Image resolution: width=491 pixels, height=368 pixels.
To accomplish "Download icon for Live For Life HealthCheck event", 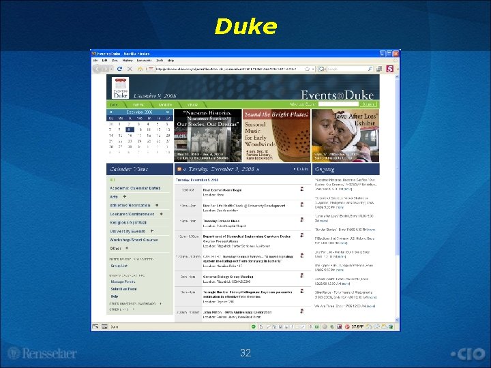I will [x=302, y=204].
